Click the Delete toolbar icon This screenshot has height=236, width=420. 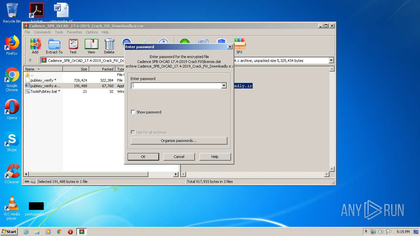109,46
